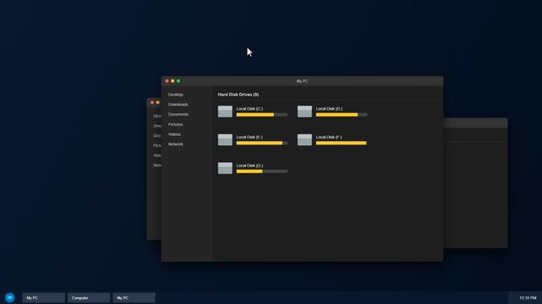Click the Hard Disk Drives (5) heading

click(238, 95)
